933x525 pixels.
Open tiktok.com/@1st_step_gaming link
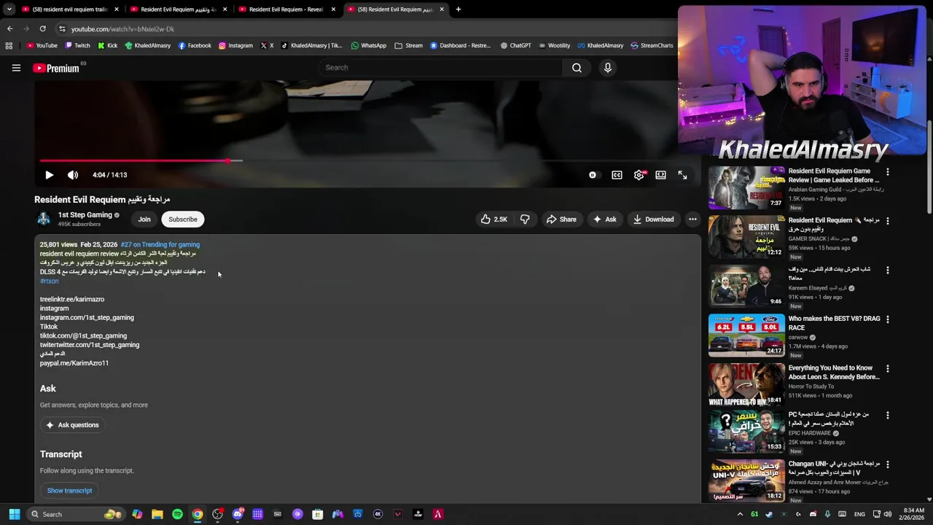(x=83, y=336)
